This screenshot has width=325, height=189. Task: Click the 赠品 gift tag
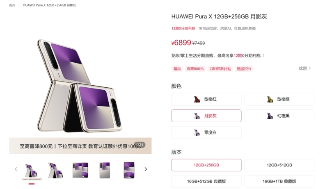pyautogui.click(x=177, y=69)
